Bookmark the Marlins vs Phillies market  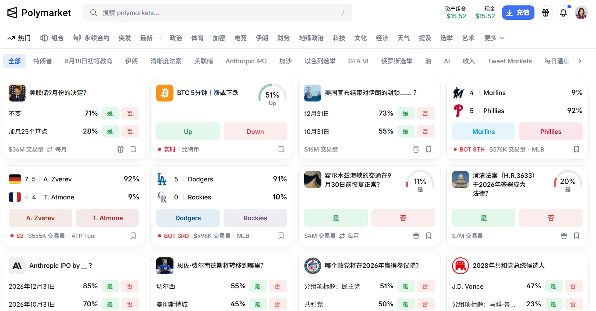click(577, 149)
